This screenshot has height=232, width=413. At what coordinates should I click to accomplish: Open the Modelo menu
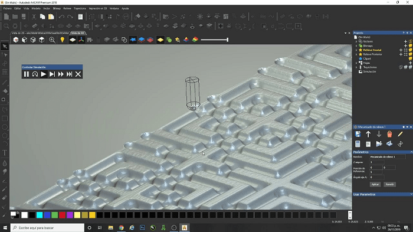36,8
